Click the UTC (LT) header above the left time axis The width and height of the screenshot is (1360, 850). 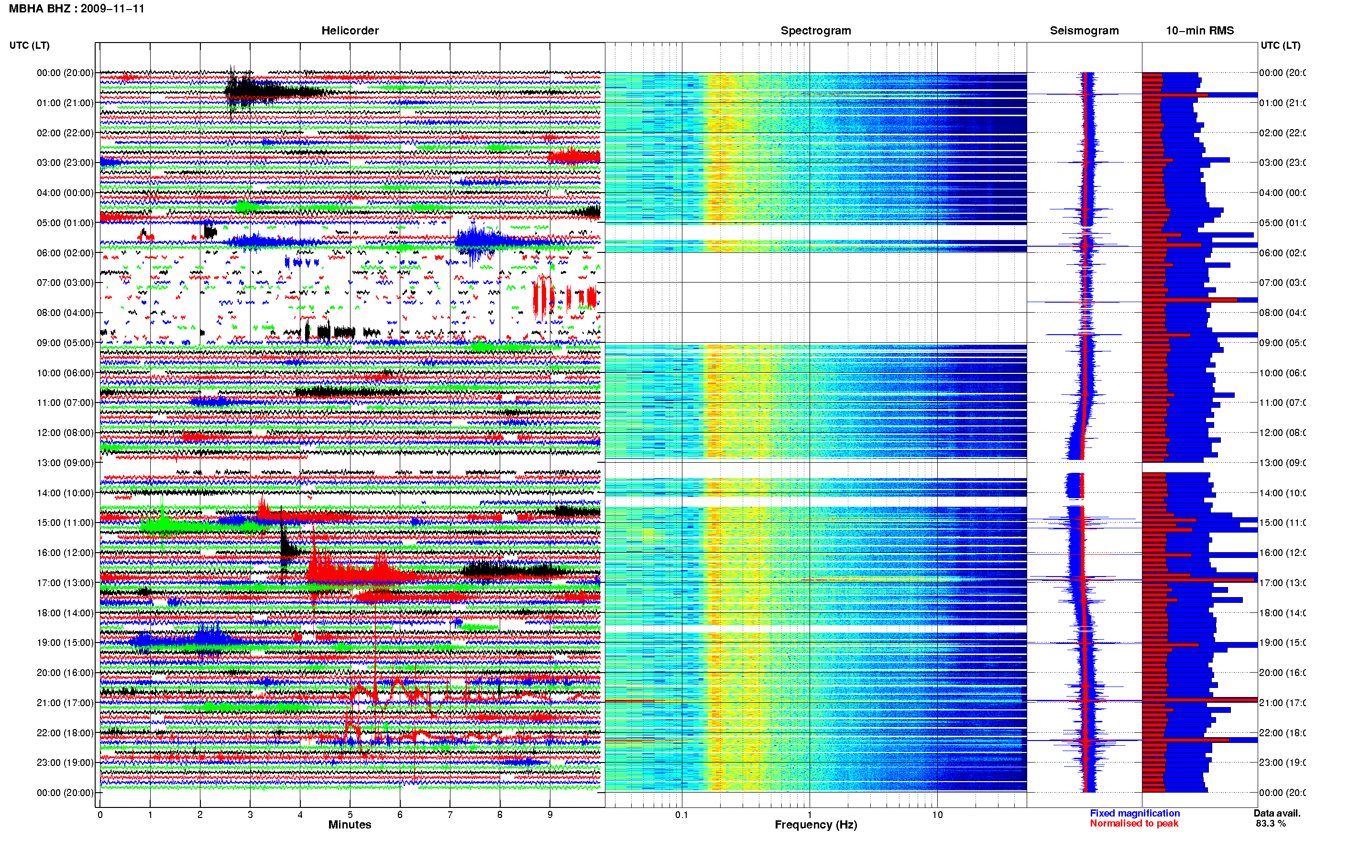tap(29, 45)
